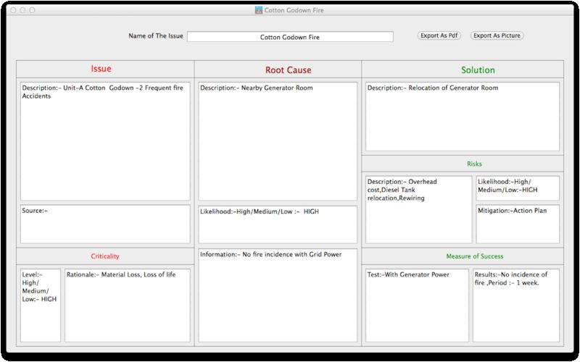
Task: Focus the Name of The Issue field
Action: pyautogui.click(x=290, y=37)
